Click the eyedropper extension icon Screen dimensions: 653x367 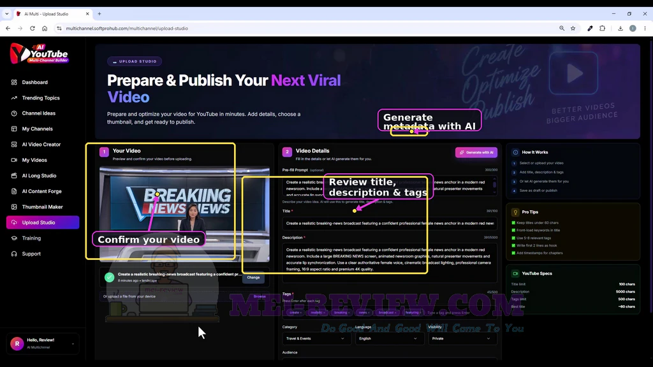point(590,28)
